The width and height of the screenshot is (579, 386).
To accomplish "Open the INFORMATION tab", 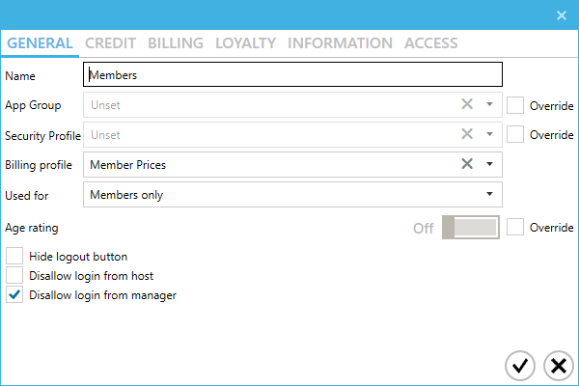I will pos(340,43).
